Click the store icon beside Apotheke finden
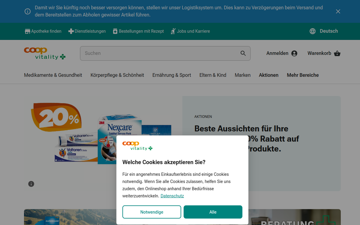The height and width of the screenshot is (225, 360). (x=28, y=31)
